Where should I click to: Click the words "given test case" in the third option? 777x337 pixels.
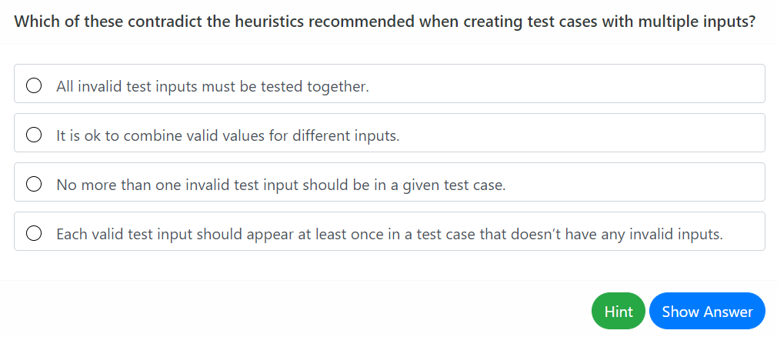point(456,185)
